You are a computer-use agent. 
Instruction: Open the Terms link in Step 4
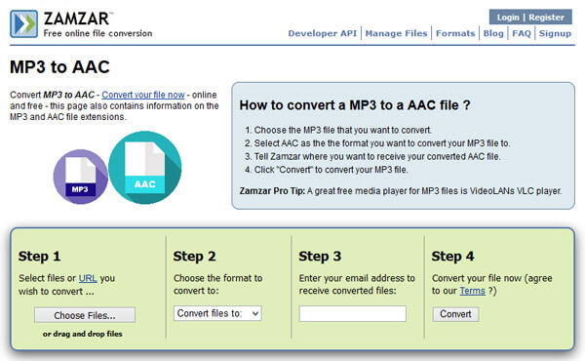pos(472,291)
